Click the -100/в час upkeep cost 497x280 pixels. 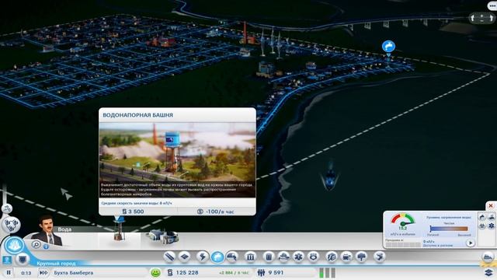click(216, 212)
